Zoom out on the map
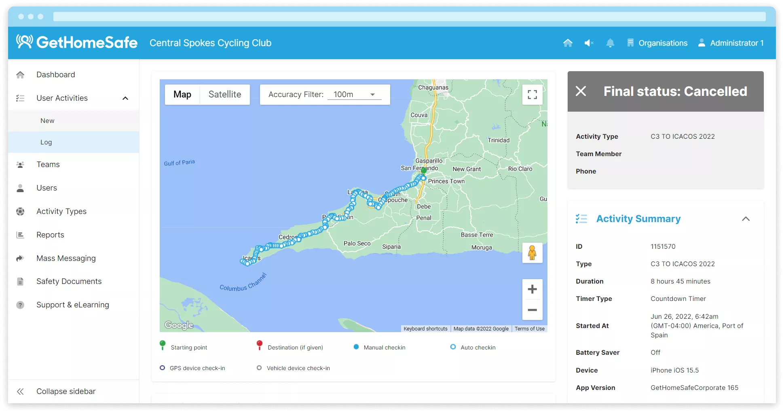The width and height of the screenshot is (784, 413). (532, 310)
